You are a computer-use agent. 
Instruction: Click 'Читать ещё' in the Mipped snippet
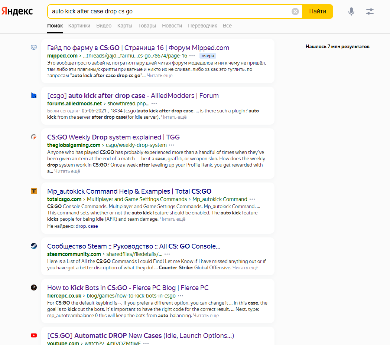[x=159, y=76]
